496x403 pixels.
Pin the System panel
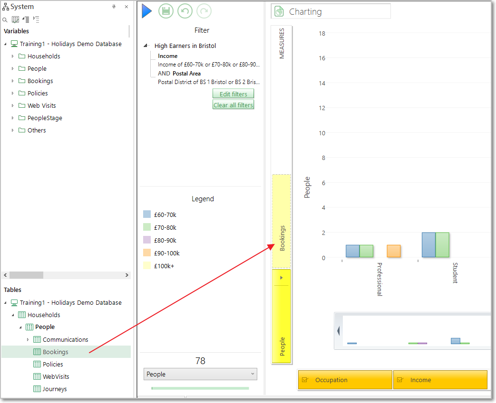(x=114, y=7)
